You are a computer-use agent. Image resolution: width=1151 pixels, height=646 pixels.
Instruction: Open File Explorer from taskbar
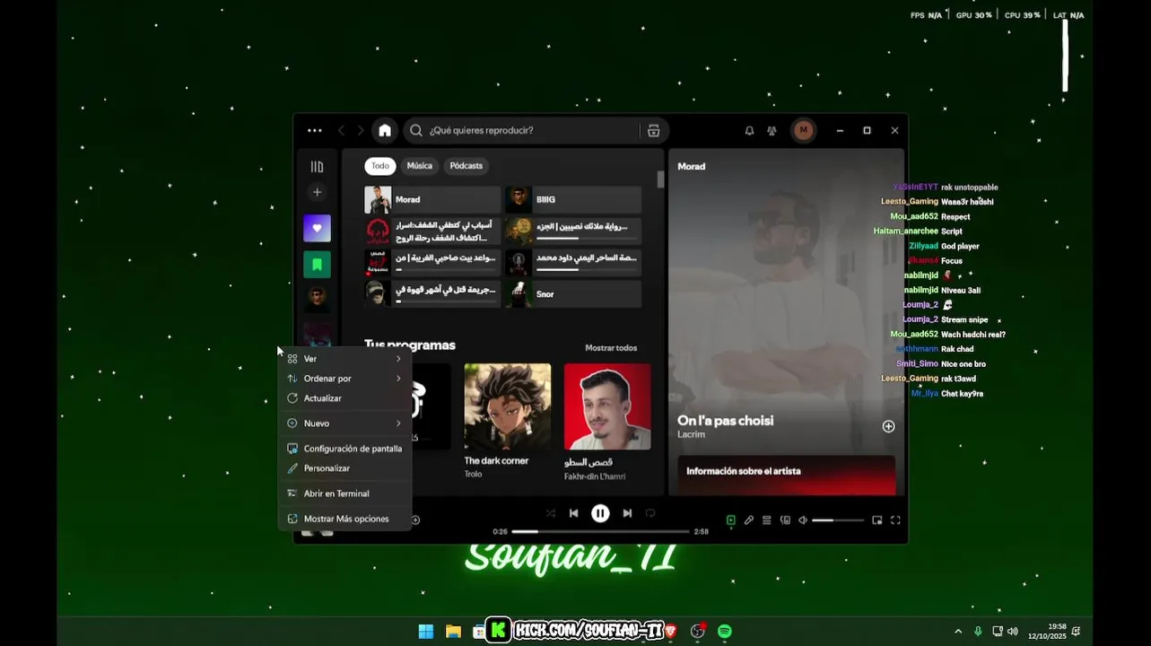click(x=453, y=632)
